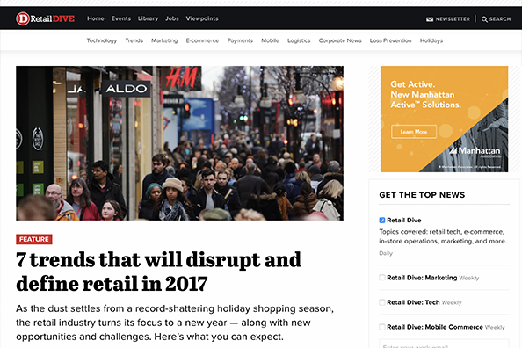Open the 7 trends article headline
This screenshot has height=348, width=522.
(x=158, y=272)
